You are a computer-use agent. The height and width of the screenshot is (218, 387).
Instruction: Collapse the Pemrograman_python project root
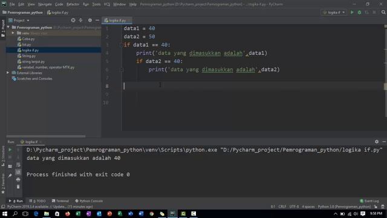click(x=8, y=27)
